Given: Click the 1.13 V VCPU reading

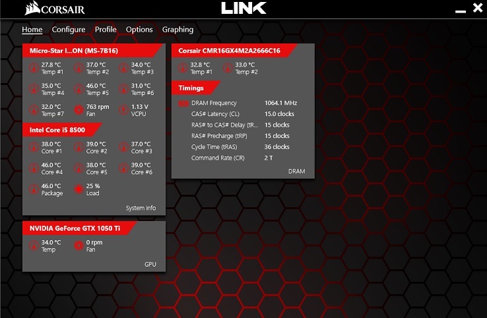Looking at the screenshot, I should point(140,107).
